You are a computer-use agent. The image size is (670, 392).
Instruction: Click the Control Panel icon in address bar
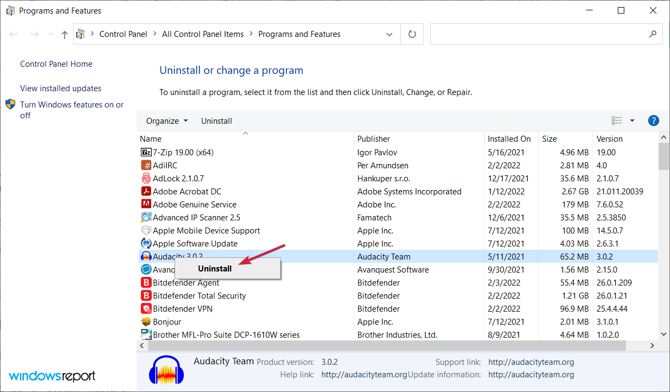coord(80,34)
